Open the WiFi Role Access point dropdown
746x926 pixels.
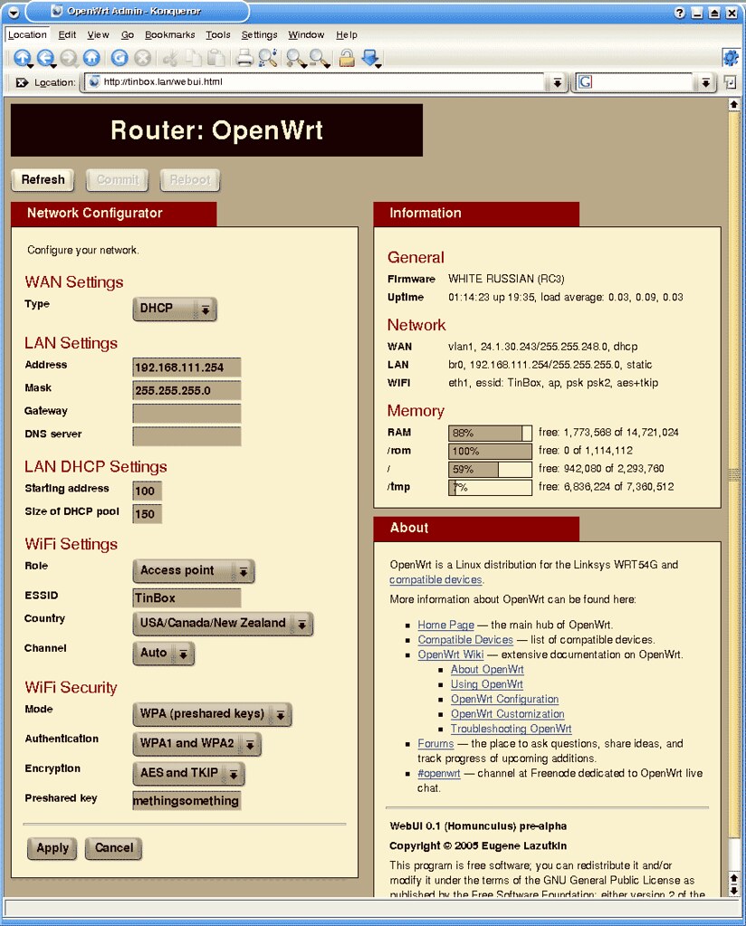[x=193, y=570]
